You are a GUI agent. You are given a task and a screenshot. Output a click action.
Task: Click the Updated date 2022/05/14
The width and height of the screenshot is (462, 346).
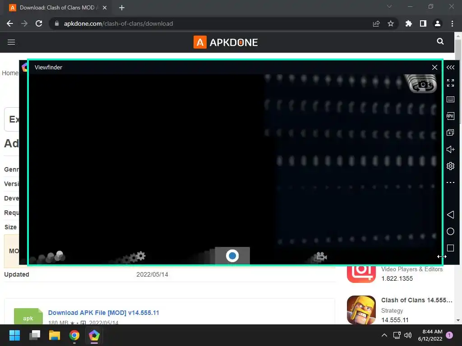[x=152, y=274]
